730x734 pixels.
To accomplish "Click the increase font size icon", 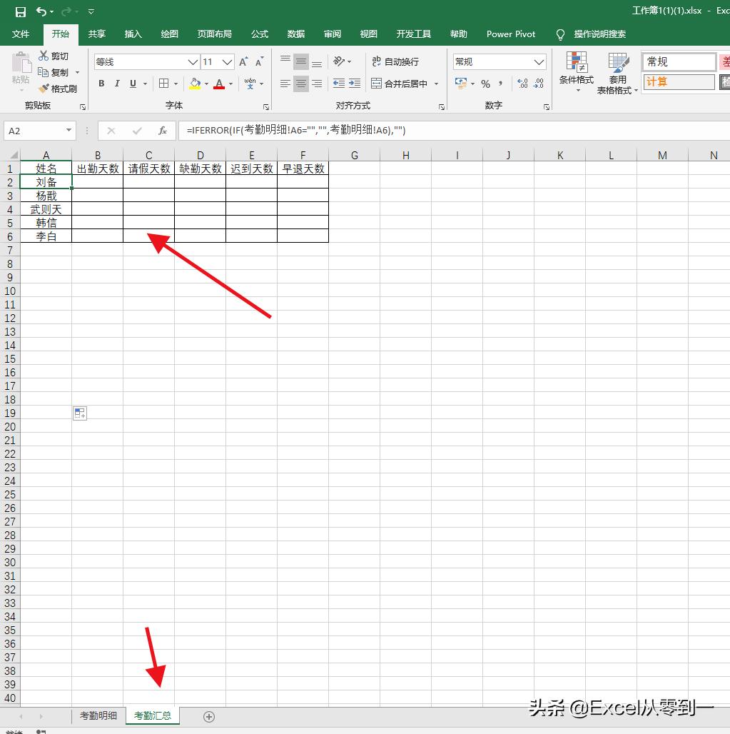I will pyautogui.click(x=244, y=62).
